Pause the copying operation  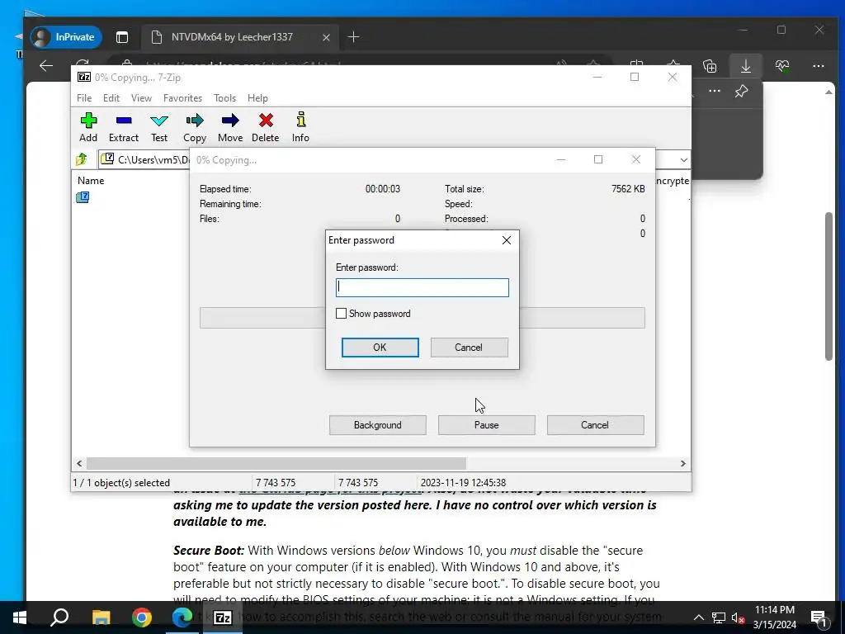click(487, 425)
